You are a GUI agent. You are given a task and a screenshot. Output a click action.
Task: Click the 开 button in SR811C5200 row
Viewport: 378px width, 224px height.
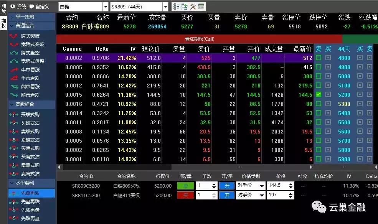(227, 195)
